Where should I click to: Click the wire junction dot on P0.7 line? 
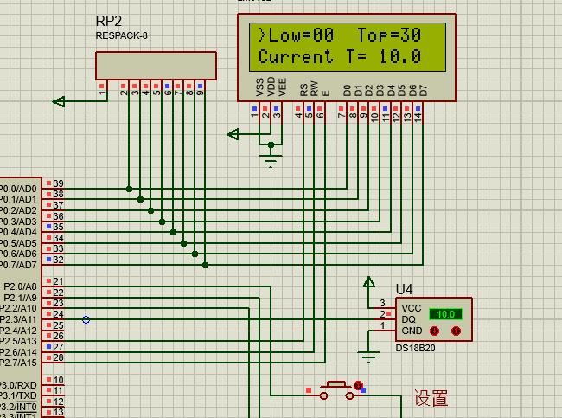click(x=205, y=265)
